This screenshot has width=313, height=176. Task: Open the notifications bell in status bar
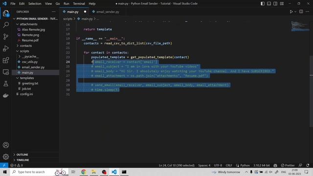(x=308, y=165)
